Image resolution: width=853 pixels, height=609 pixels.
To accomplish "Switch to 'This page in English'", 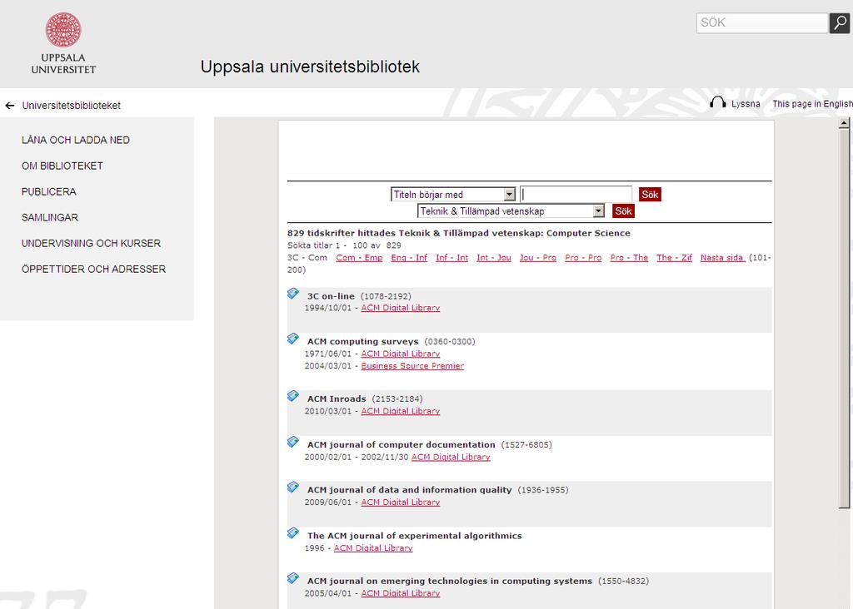I will tap(813, 104).
